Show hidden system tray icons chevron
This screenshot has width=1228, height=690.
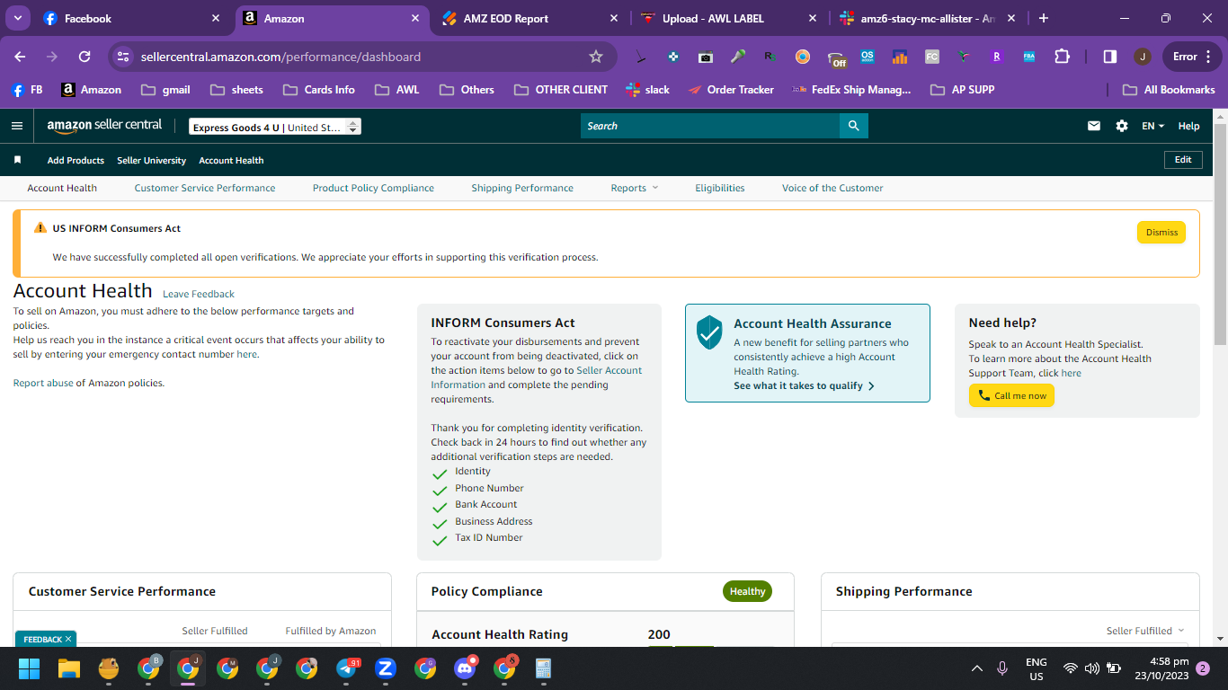point(977,668)
